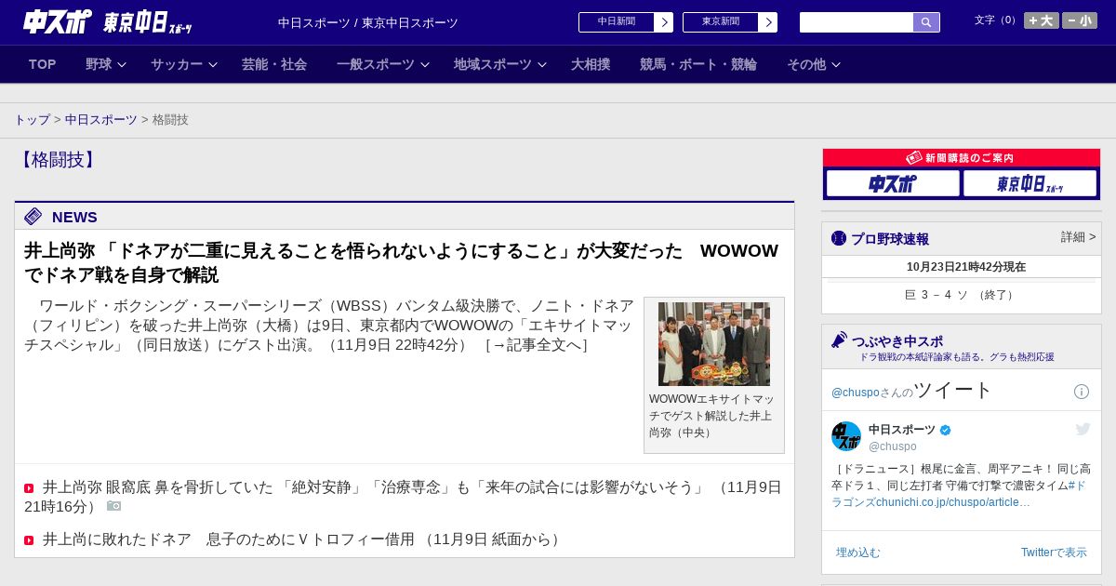This screenshot has height=586, width=1116.
Task: Click the search magnifier button
Action: coord(926,22)
